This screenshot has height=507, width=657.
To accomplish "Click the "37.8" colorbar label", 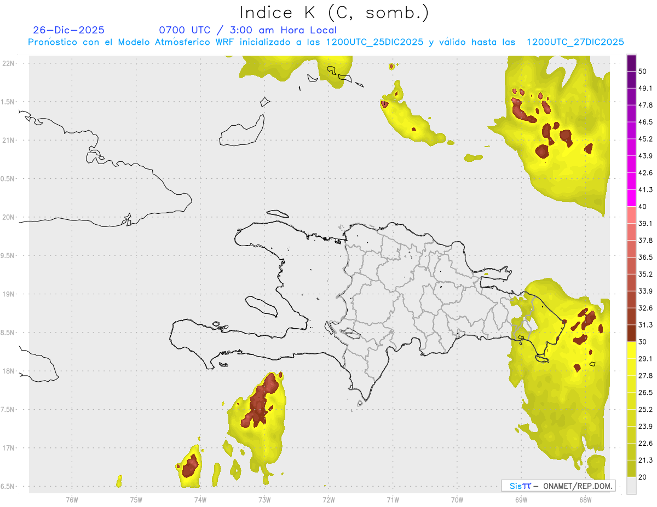I will [x=646, y=240].
